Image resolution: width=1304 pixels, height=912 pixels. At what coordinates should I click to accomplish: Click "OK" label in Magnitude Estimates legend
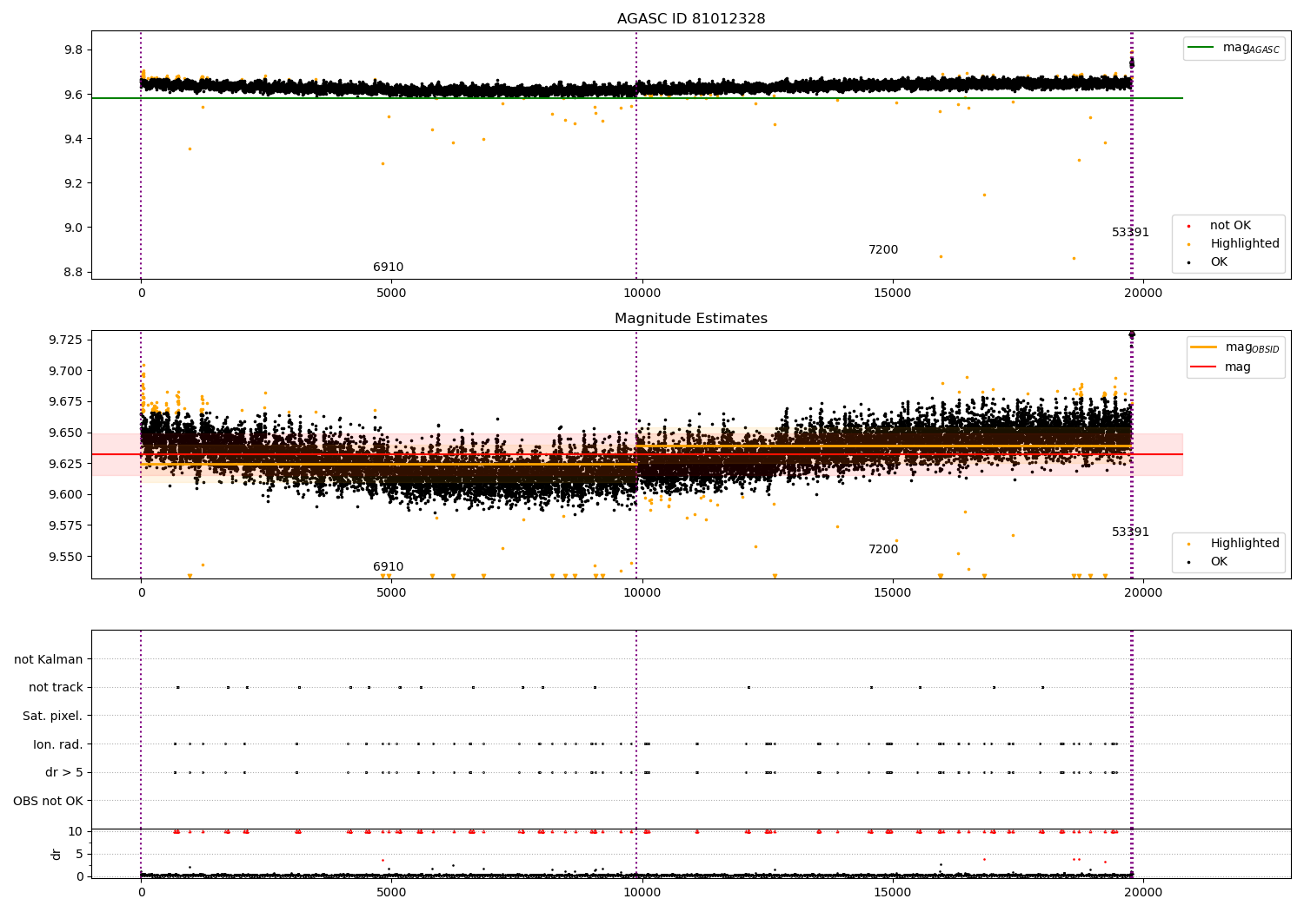[x=1219, y=562]
